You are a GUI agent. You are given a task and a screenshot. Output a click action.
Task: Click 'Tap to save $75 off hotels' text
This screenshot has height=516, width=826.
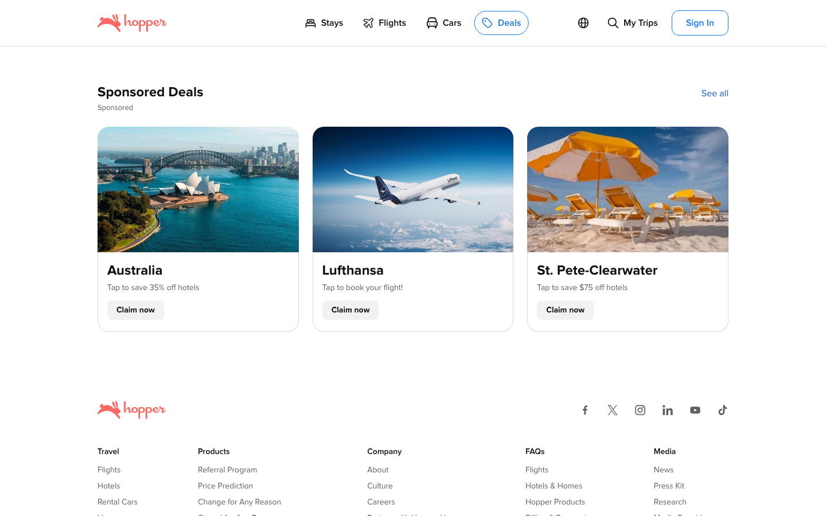(x=582, y=287)
